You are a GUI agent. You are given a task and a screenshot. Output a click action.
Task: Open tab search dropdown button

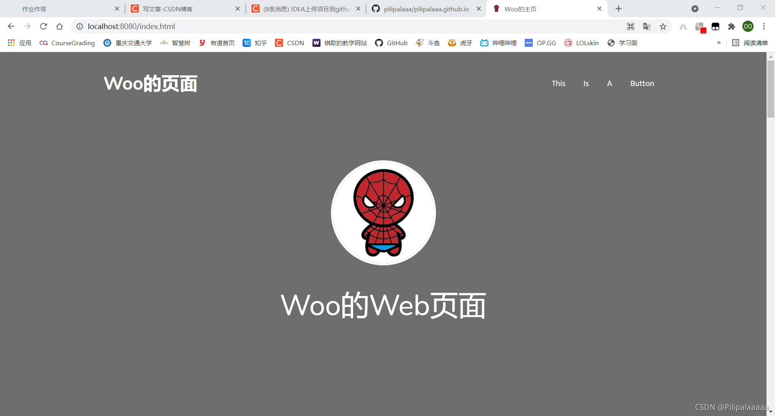pos(695,8)
